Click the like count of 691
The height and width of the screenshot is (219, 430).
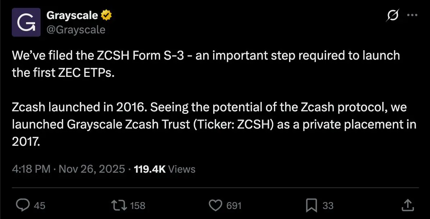[x=234, y=205]
